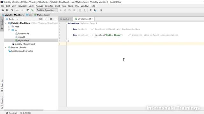Open the Analyze menu
The width and height of the screenshot is (204, 114).
click(40, 6)
